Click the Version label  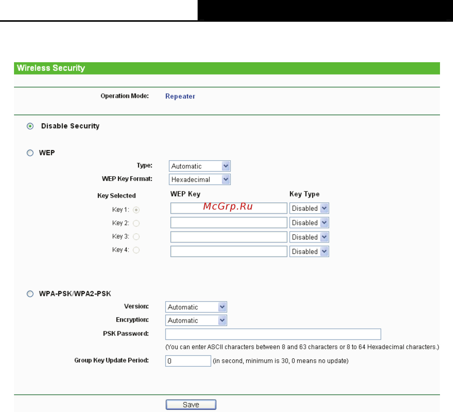(x=136, y=306)
